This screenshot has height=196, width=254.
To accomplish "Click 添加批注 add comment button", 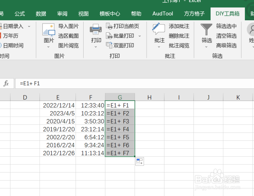I will pyautogui.click(x=179, y=26).
